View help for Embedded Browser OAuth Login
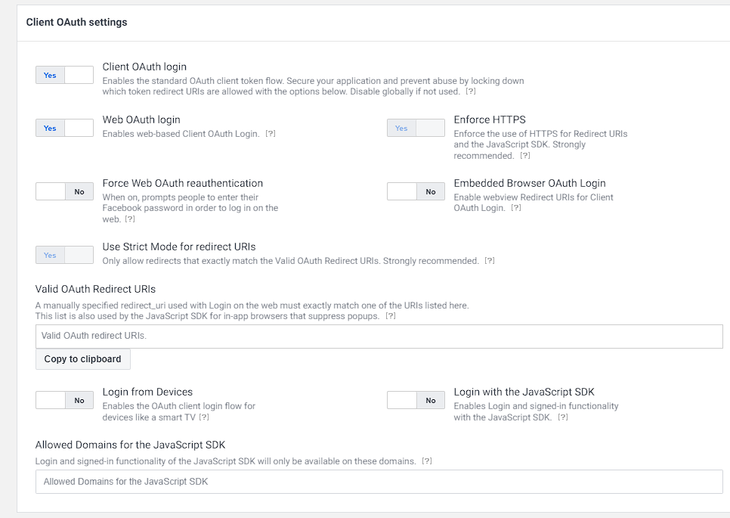The height and width of the screenshot is (518, 730). point(515,207)
